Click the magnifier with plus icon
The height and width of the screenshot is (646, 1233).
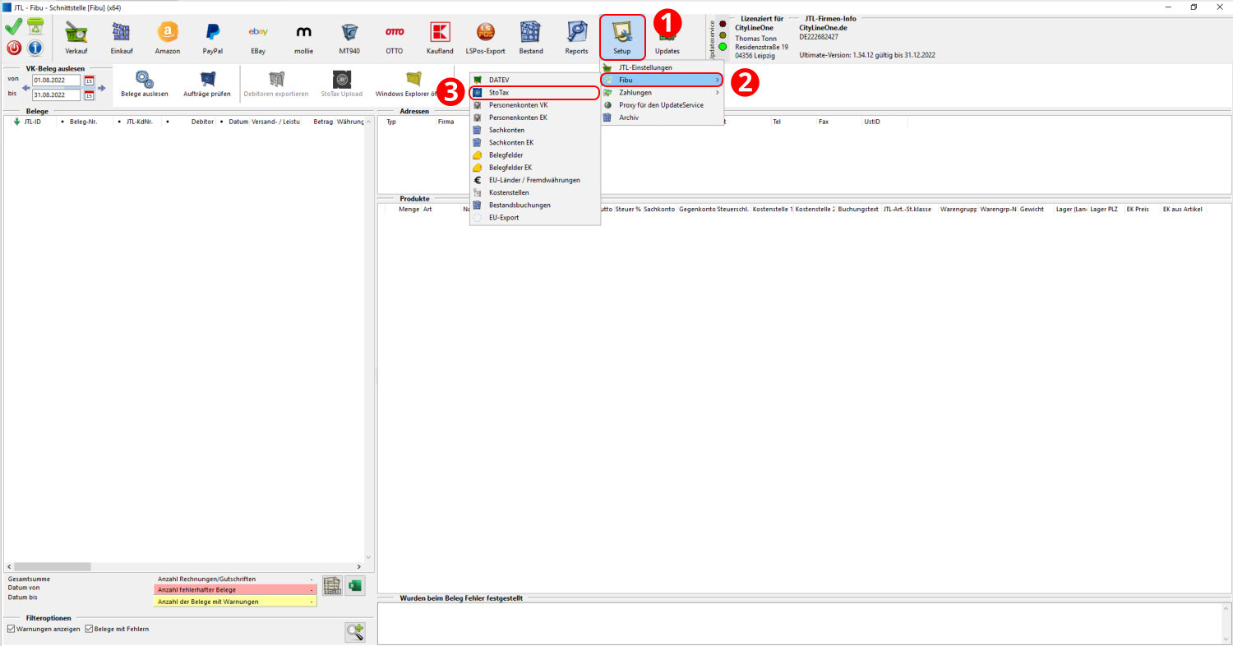[355, 631]
